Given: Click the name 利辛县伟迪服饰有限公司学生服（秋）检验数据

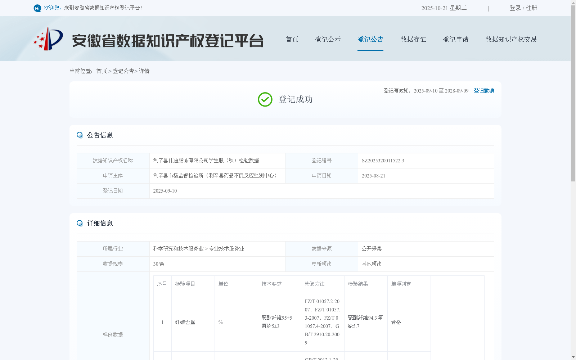Looking at the screenshot, I should click(206, 161).
